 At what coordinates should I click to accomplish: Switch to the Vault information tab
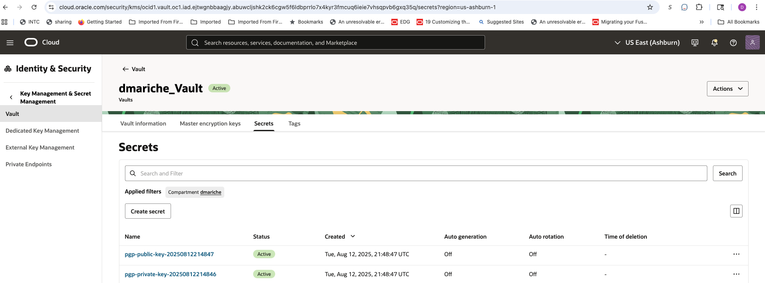143,124
